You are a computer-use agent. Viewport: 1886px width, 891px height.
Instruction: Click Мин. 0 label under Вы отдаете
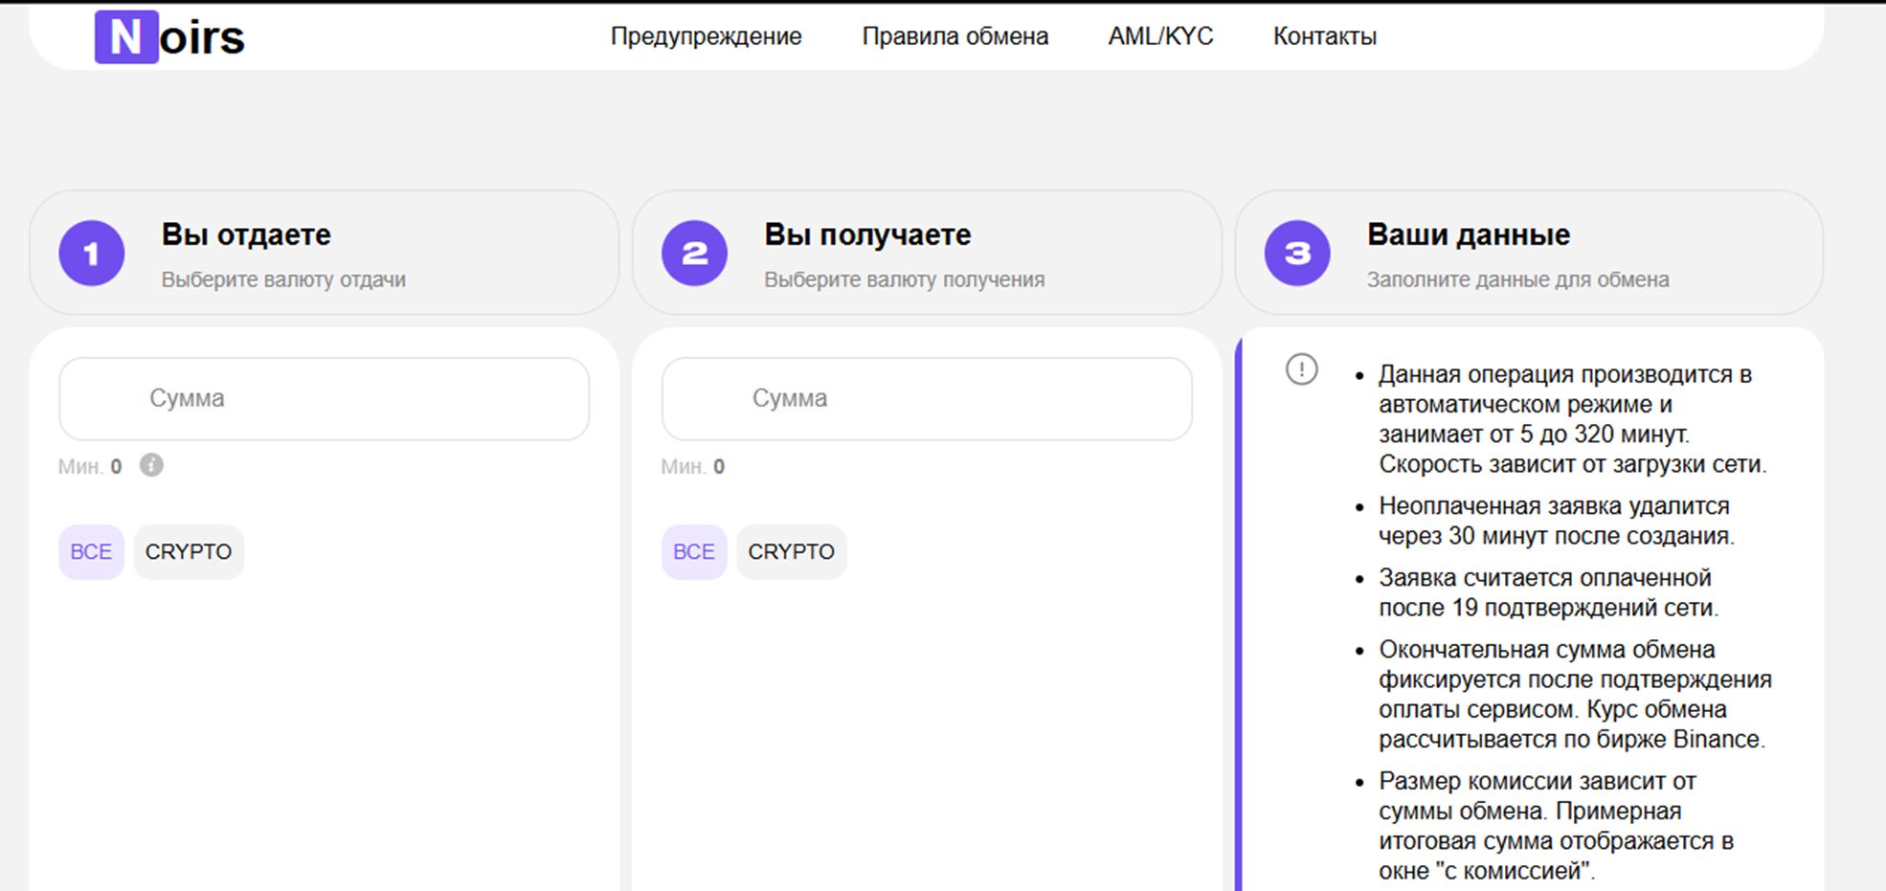click(90, 467)
